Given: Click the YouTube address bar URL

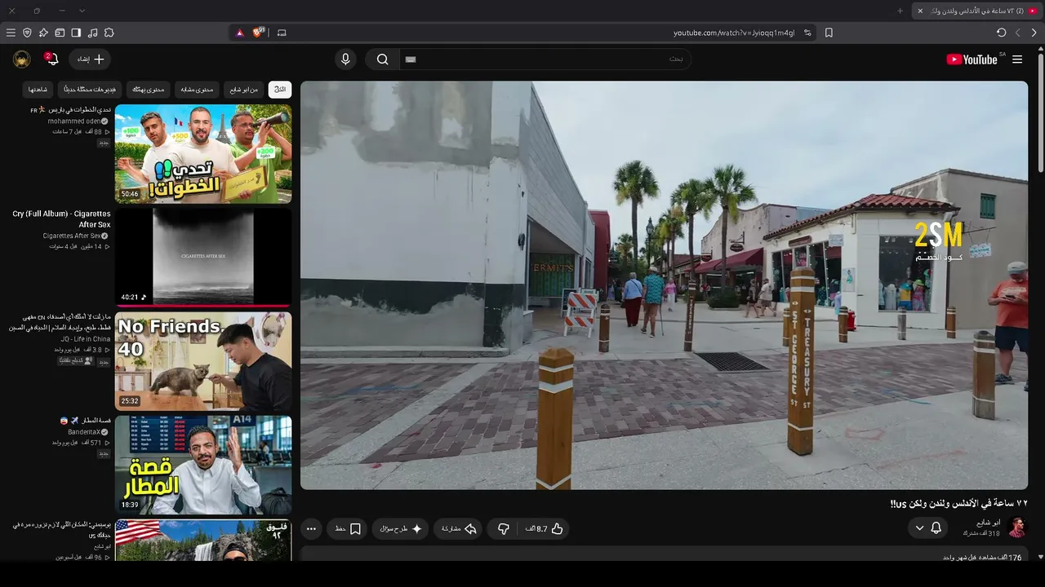Looking at the screenshot, I should click(x=733, y=33).
